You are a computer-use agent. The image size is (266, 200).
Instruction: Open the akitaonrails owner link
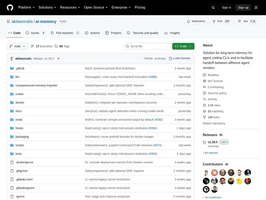click(x=22, y=22)
